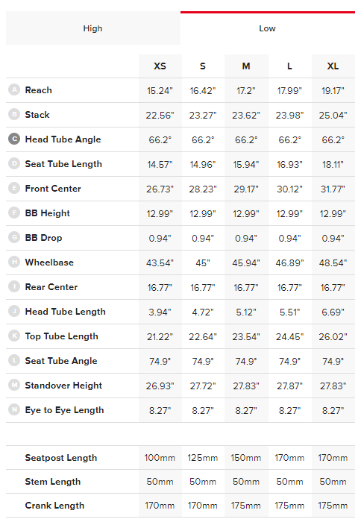This screenshot has height=525, width=361.
Task: Click the I icon next to Rear Center
Action: click(x=14, y=287)
